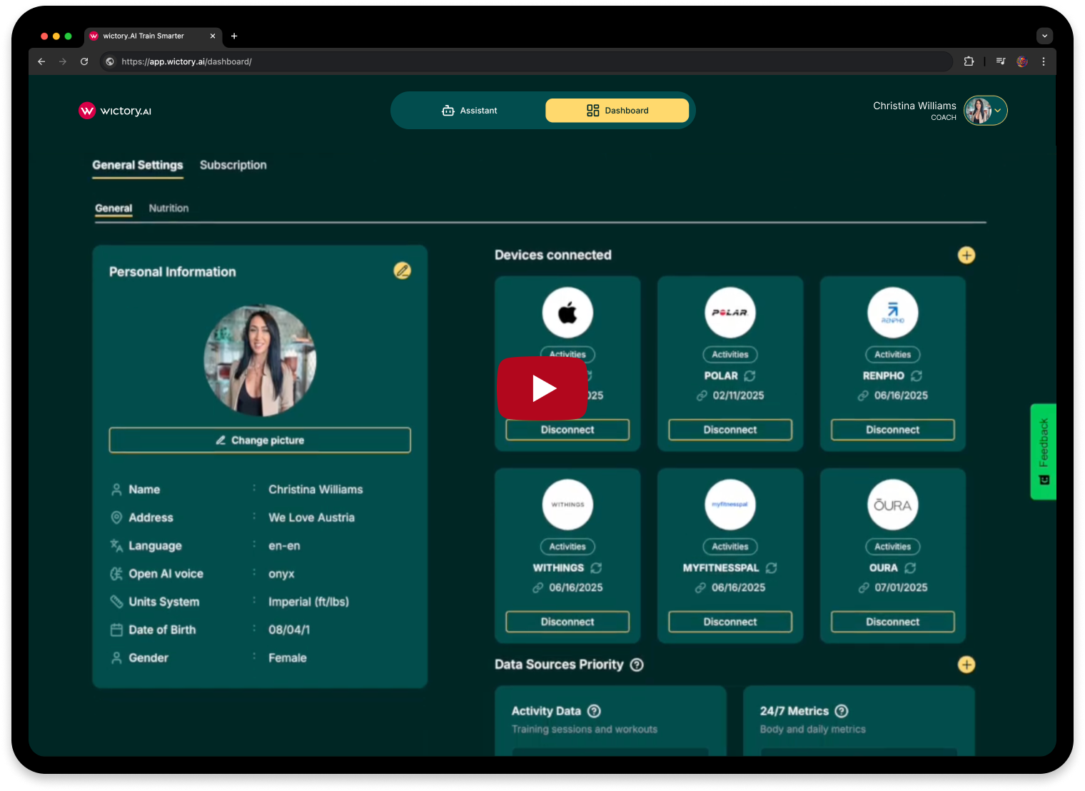Disconnect the OURA device
This screenshot has height=791, width=1085.
click(892, 621)
